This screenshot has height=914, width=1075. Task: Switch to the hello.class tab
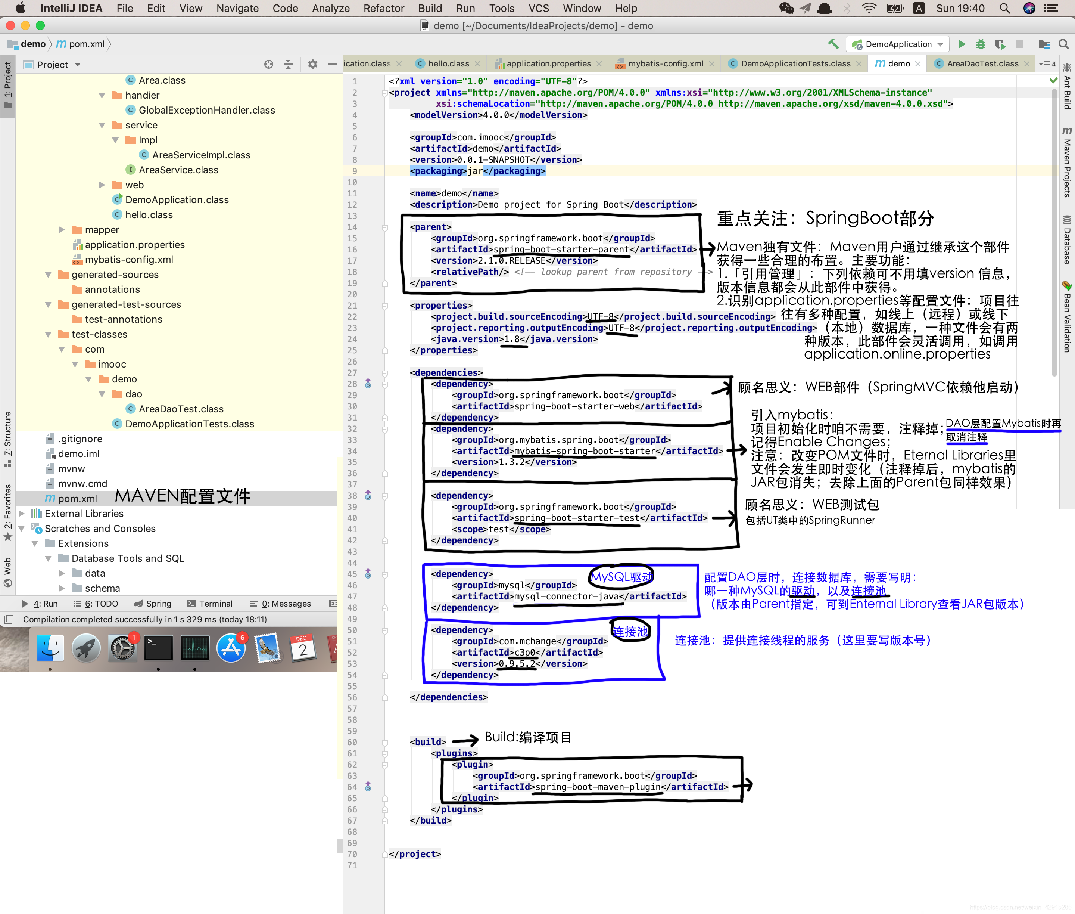[448, 64]
